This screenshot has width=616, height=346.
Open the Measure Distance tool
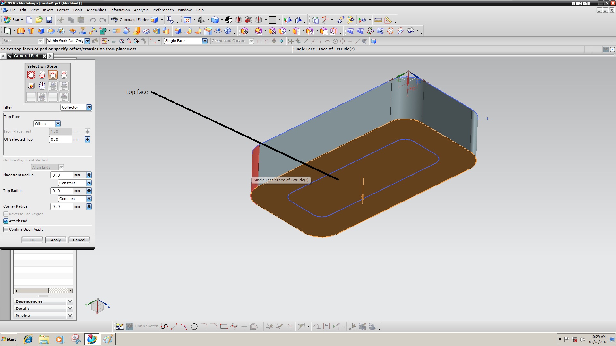pyautogui.click(x=378, y=20)
